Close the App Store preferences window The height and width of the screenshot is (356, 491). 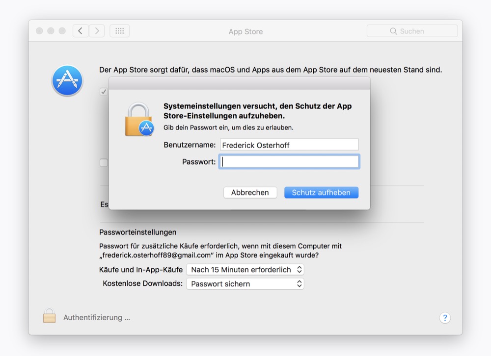[x=39, y=31]
